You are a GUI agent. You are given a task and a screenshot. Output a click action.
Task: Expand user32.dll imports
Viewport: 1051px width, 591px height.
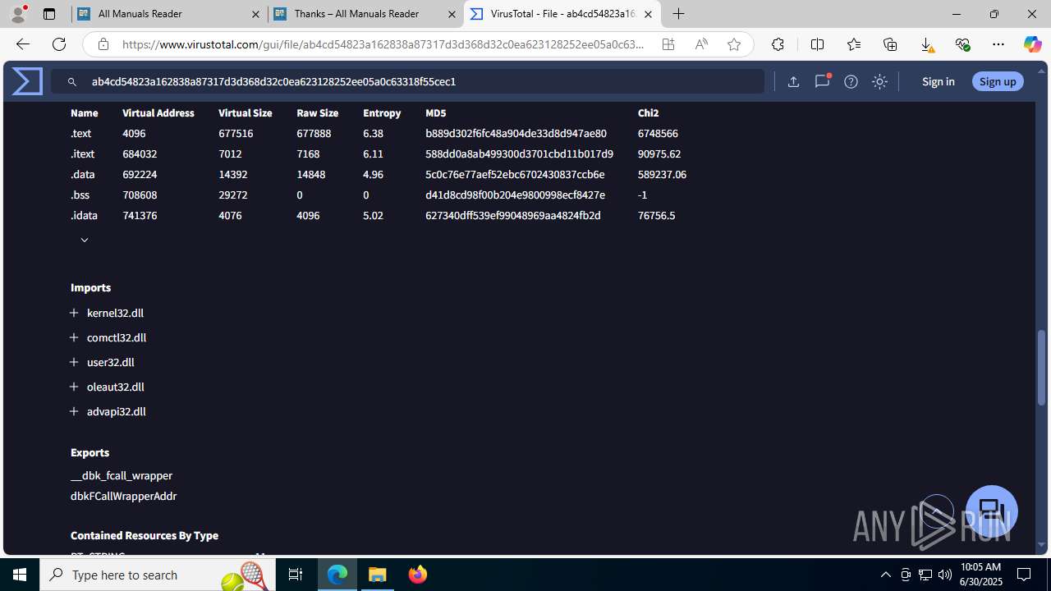pos(74,362)
